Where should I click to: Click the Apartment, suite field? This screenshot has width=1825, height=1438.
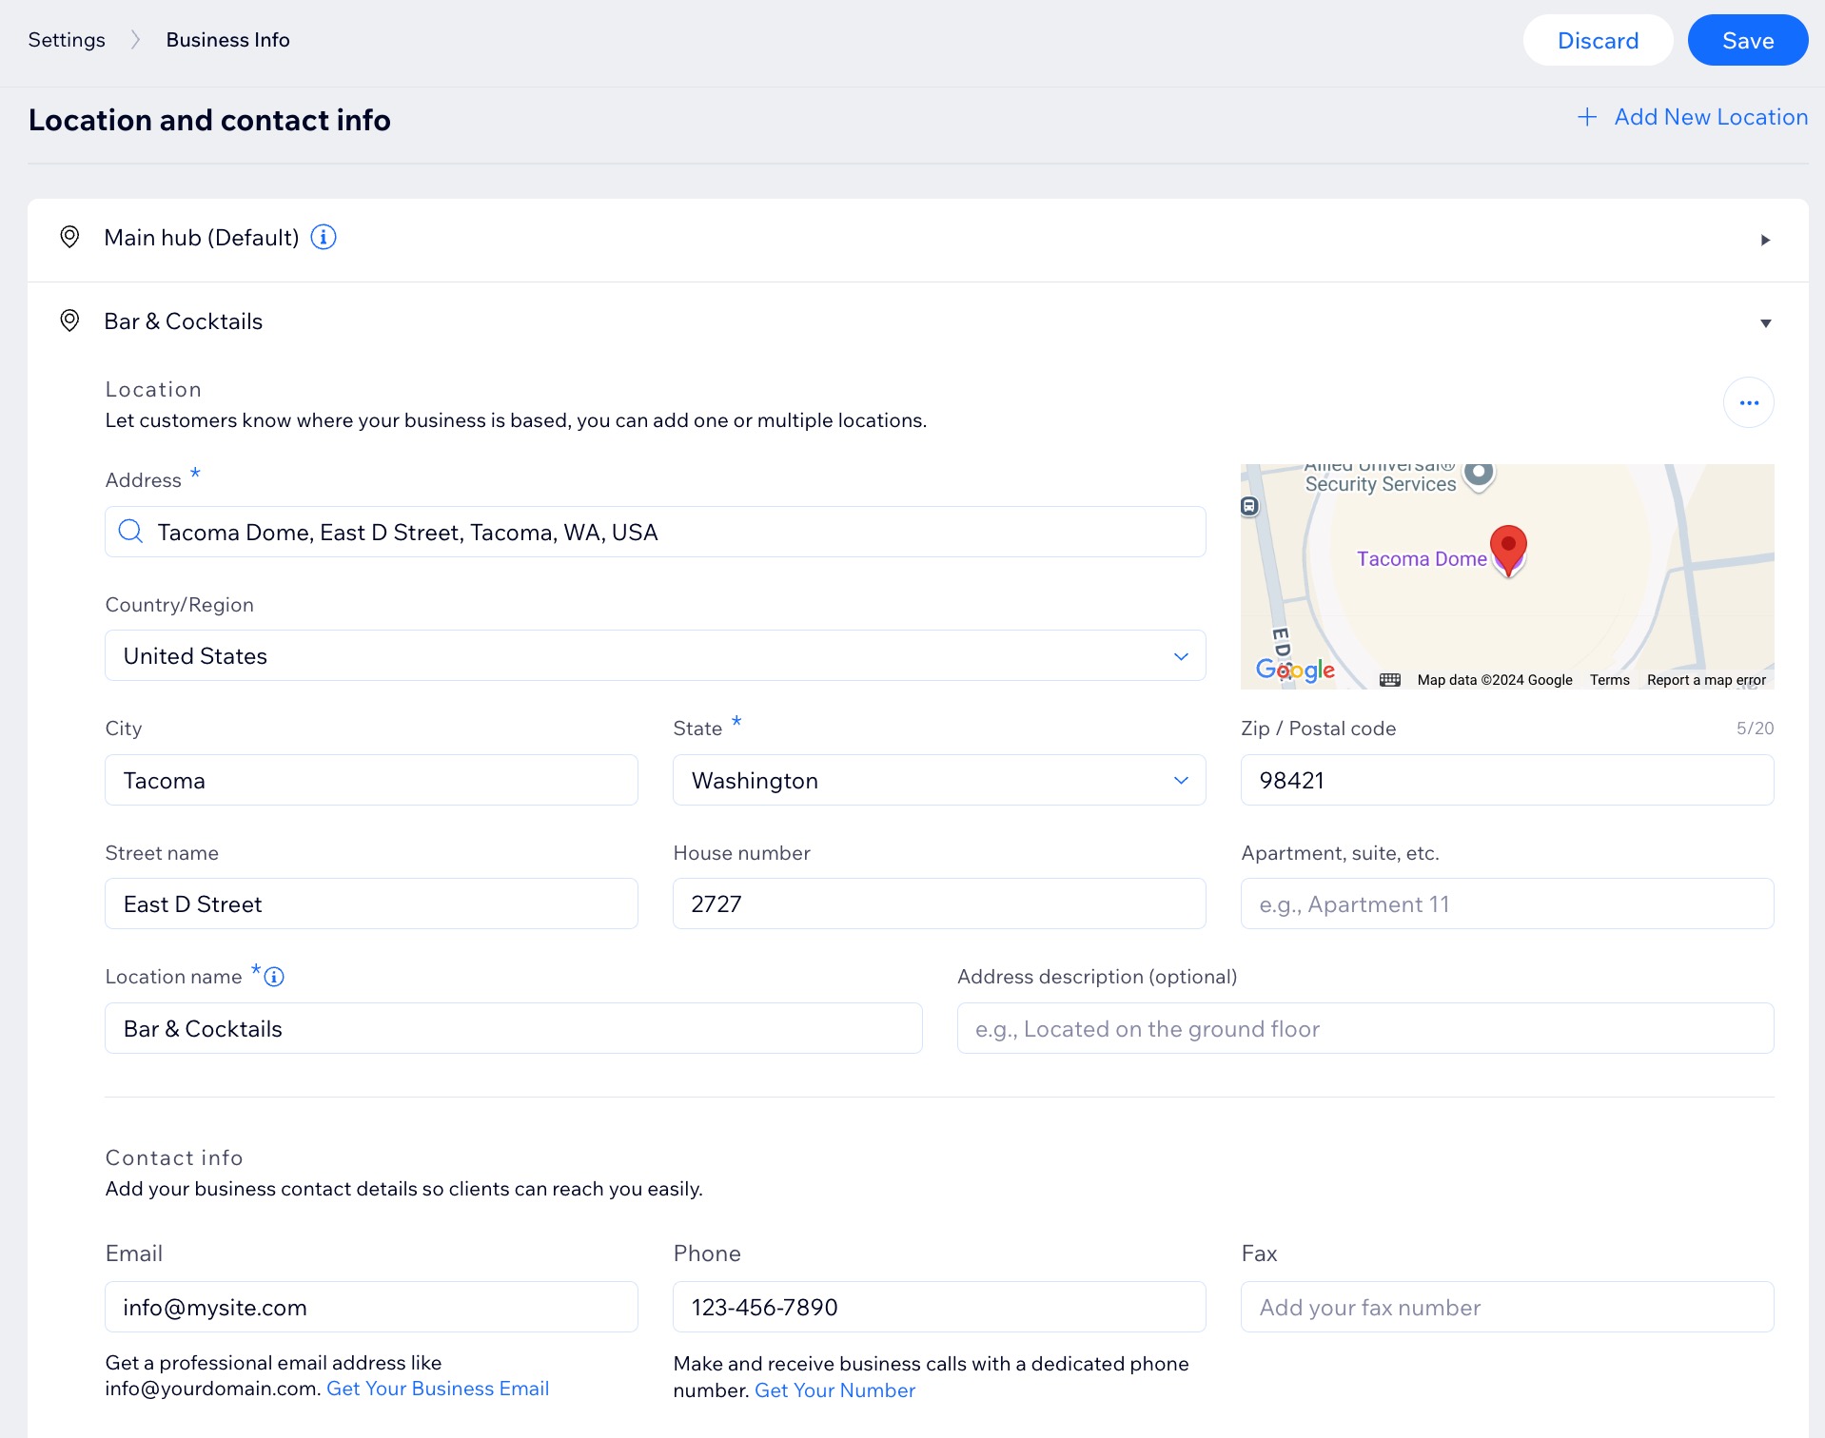tap(1507, 904)
